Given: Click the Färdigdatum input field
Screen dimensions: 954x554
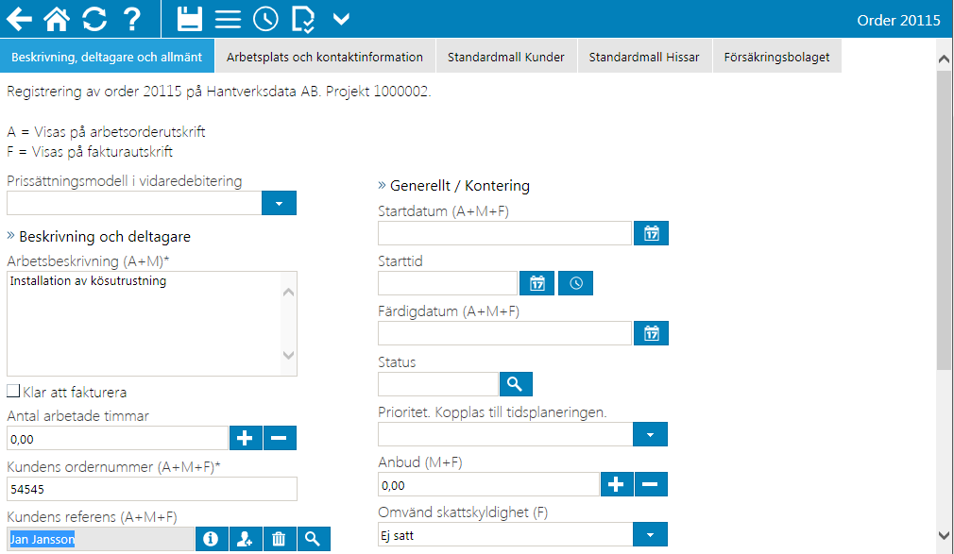Looking at the screenshot, I should click(504, 333).
